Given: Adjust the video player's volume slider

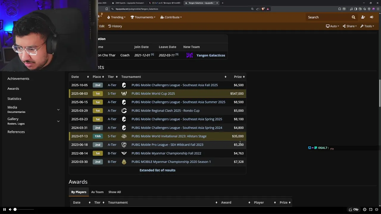Looking at the screenshot, I should [24, 210].
